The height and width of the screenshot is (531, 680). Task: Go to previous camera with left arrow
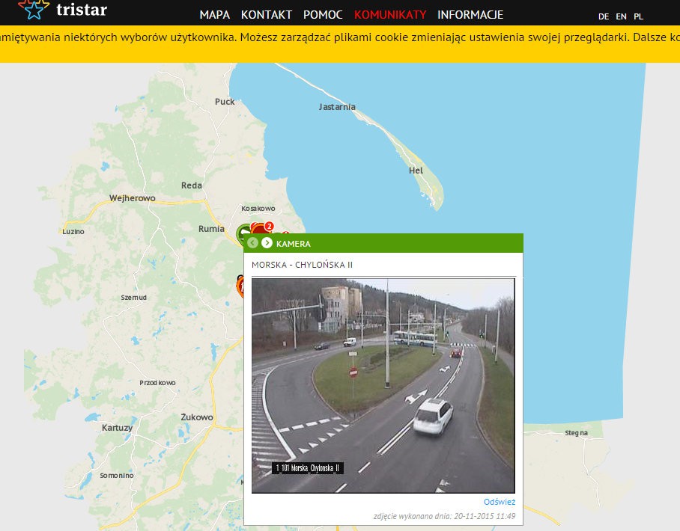253,243
